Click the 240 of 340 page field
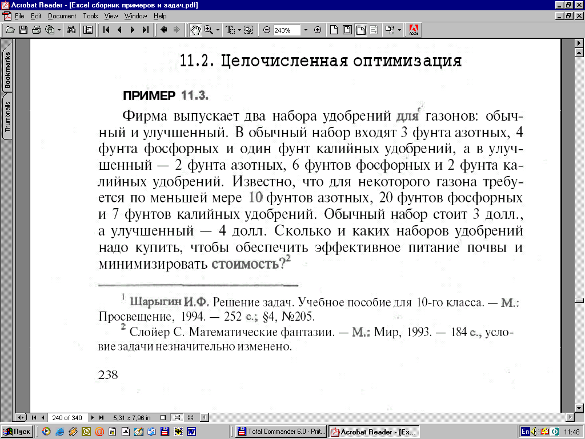 click(x=67, y=418)
